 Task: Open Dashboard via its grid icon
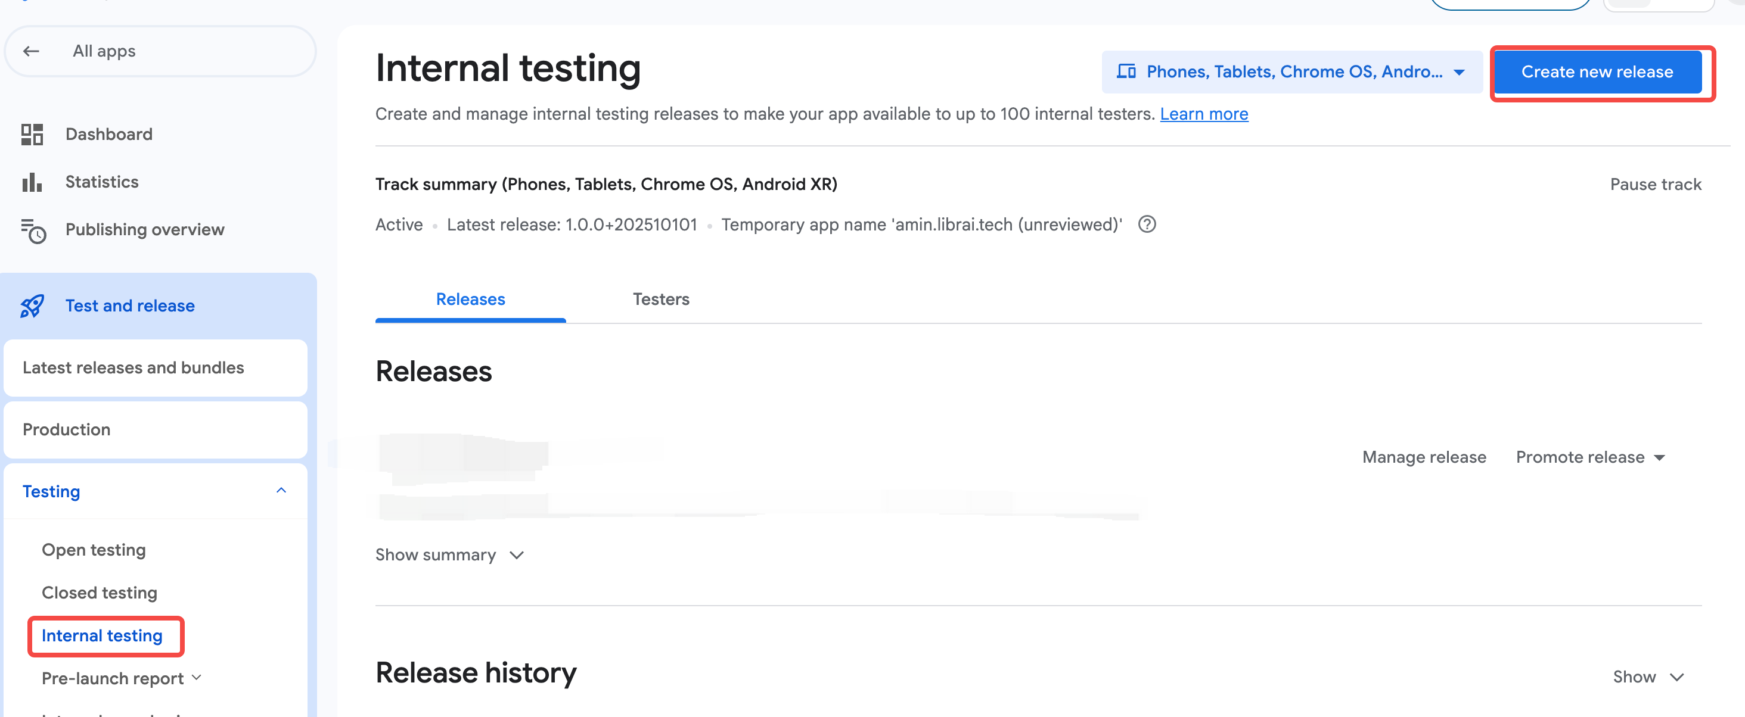pos(32,134)
